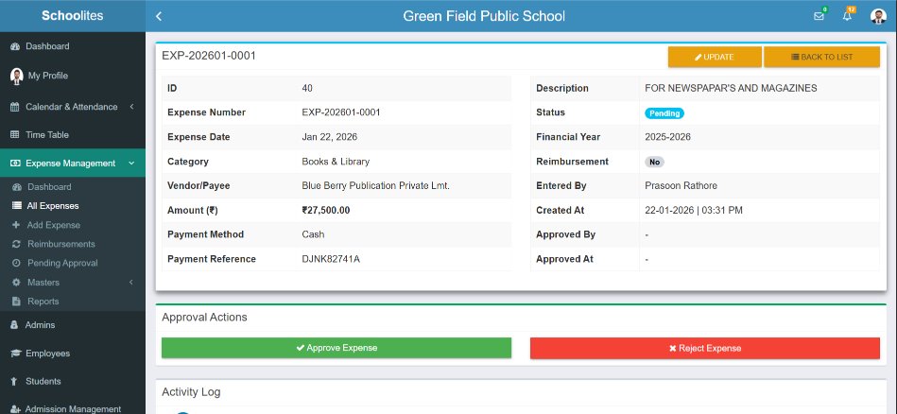Click Reject Expense button
The width and height of the screenshot is (897, 414).
[x=705, y=348]
